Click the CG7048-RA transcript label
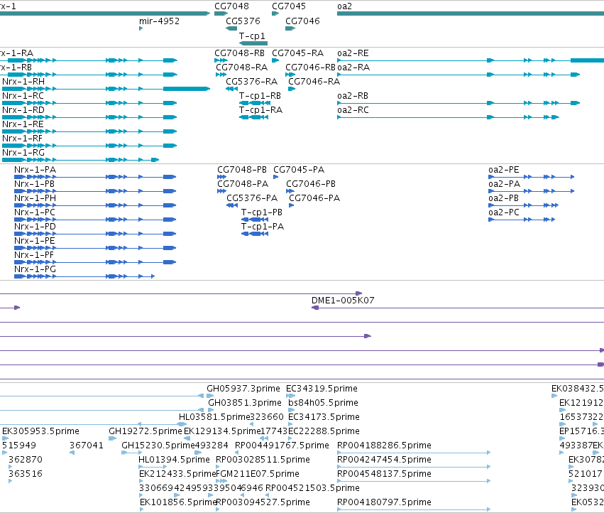This screenshot has width=604, height=513. [x=241, y=67]
